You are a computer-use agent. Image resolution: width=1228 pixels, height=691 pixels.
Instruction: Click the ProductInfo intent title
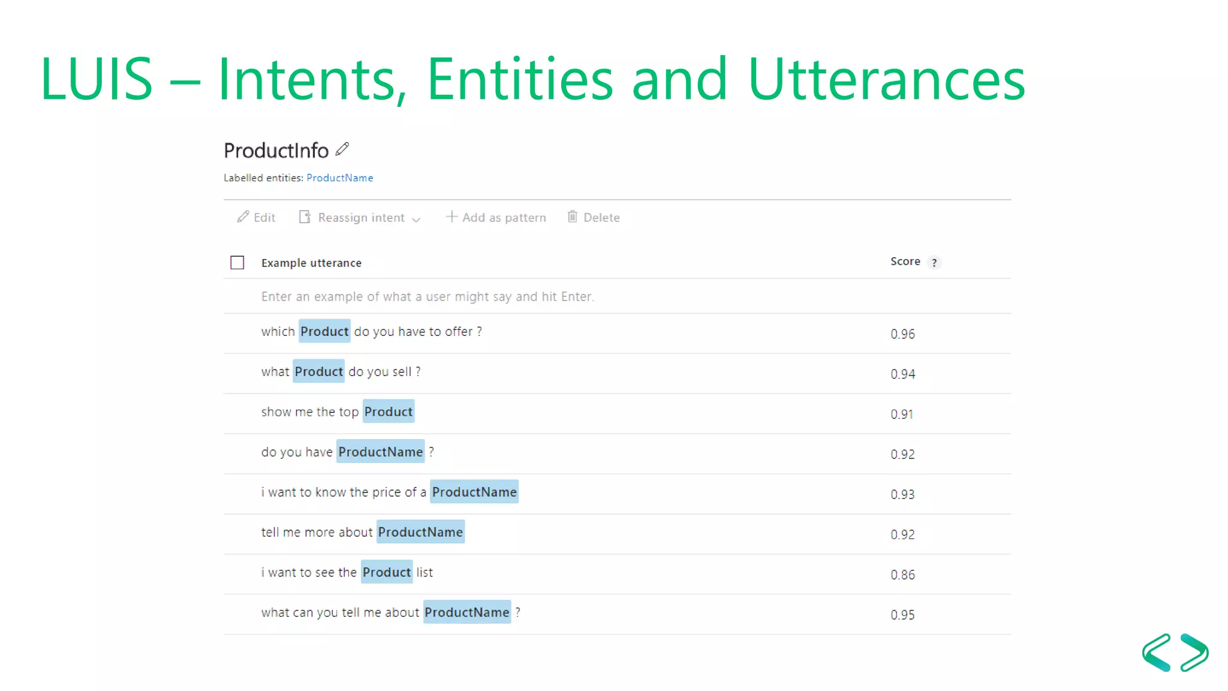coord(276,151)
